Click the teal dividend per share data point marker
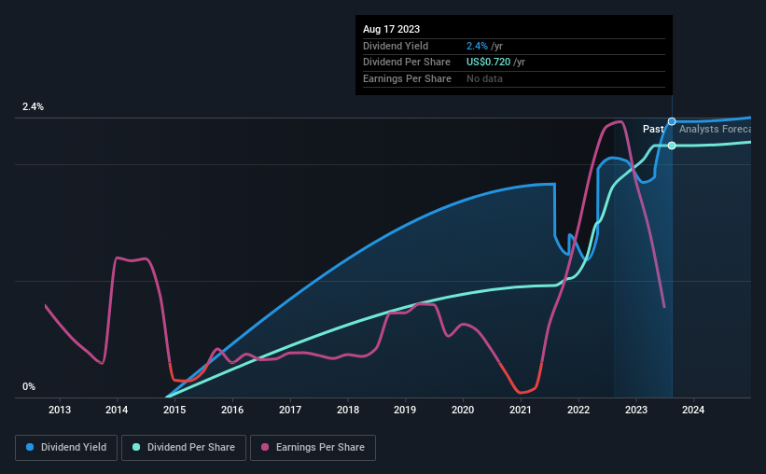 tap(672, 146)
